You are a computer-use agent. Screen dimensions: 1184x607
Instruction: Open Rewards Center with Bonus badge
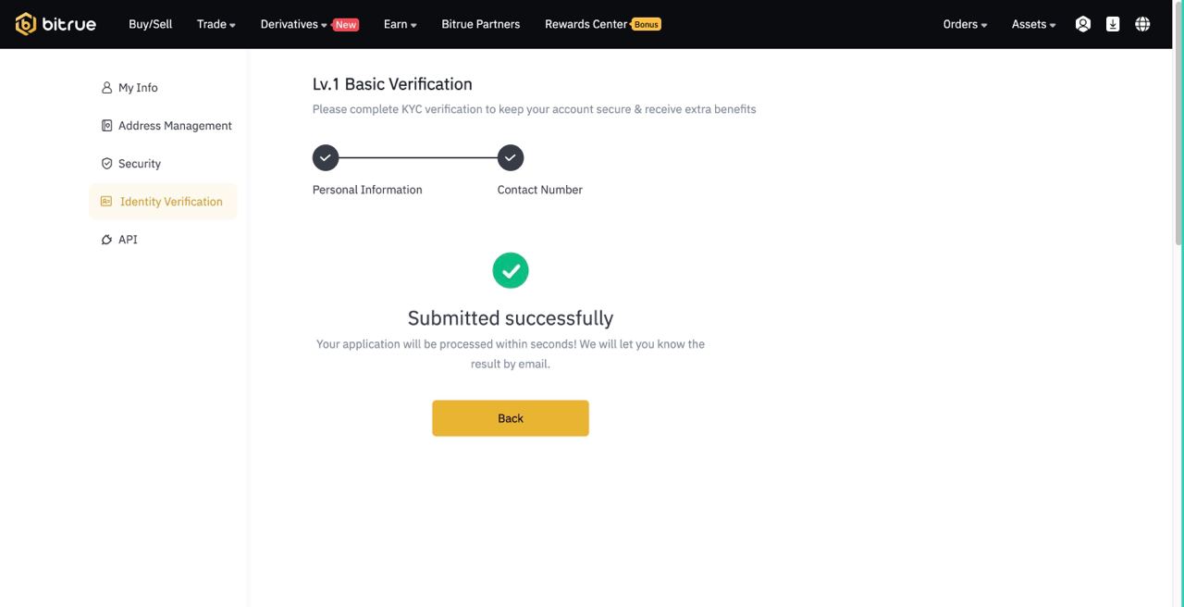602,24
